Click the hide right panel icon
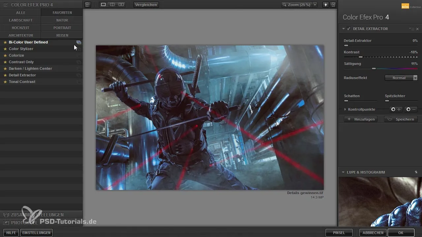This screenshot has height=237, width=422. pyautogui.click(x=333, y=5)
